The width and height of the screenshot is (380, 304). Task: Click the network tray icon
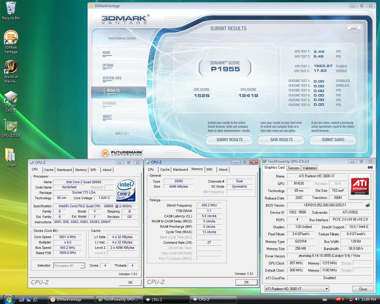point(352,299)
